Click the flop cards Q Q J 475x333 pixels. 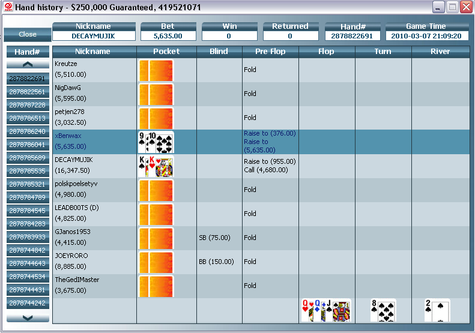coord(326,310)
